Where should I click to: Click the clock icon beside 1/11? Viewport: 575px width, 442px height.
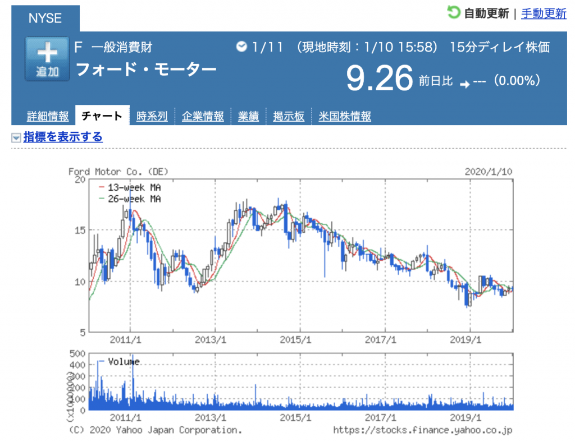(x=241, y=47)
